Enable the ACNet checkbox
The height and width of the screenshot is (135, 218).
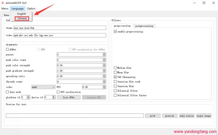click(x=7, y=49)
